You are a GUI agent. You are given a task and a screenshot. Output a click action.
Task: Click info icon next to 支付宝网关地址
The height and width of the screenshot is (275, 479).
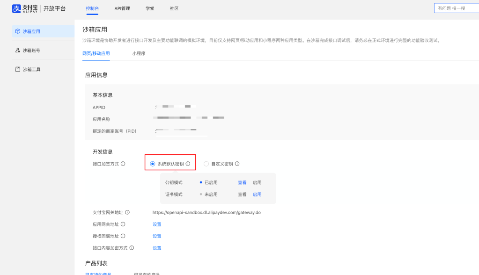pos(127,212)
